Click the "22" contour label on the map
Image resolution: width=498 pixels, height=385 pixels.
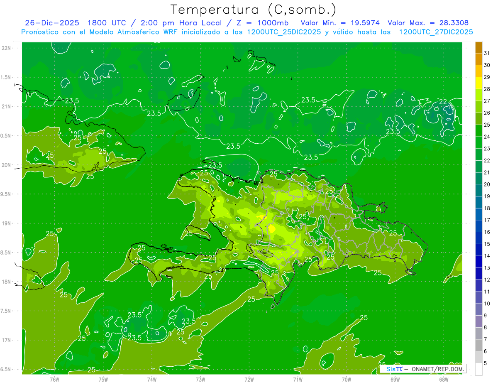[443, 102]
